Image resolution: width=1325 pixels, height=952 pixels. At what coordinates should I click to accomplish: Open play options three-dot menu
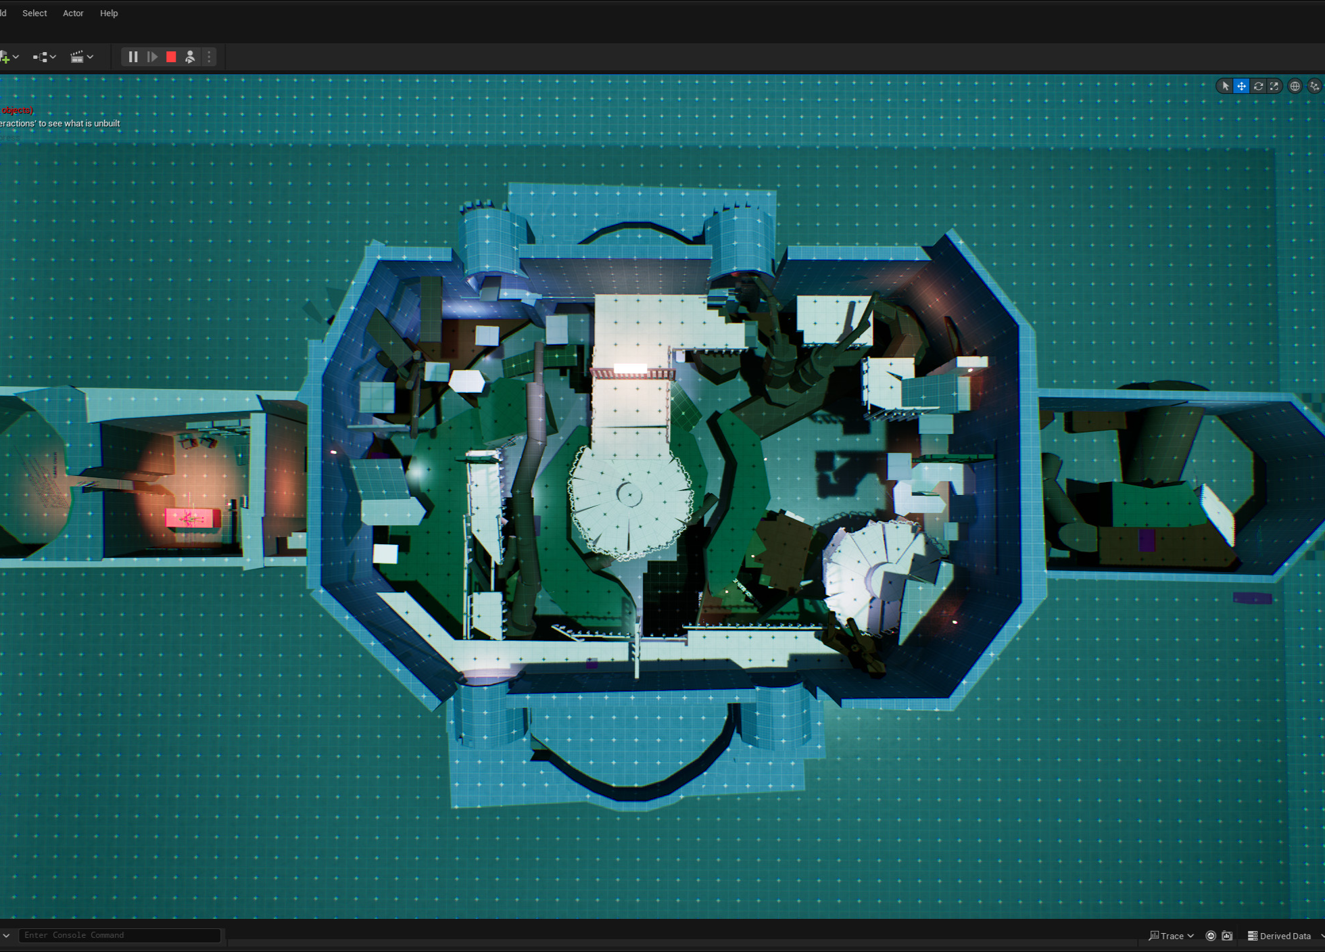coord(209,57)
